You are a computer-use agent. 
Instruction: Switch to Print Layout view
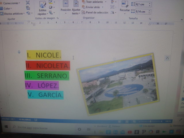click(127, 122)
